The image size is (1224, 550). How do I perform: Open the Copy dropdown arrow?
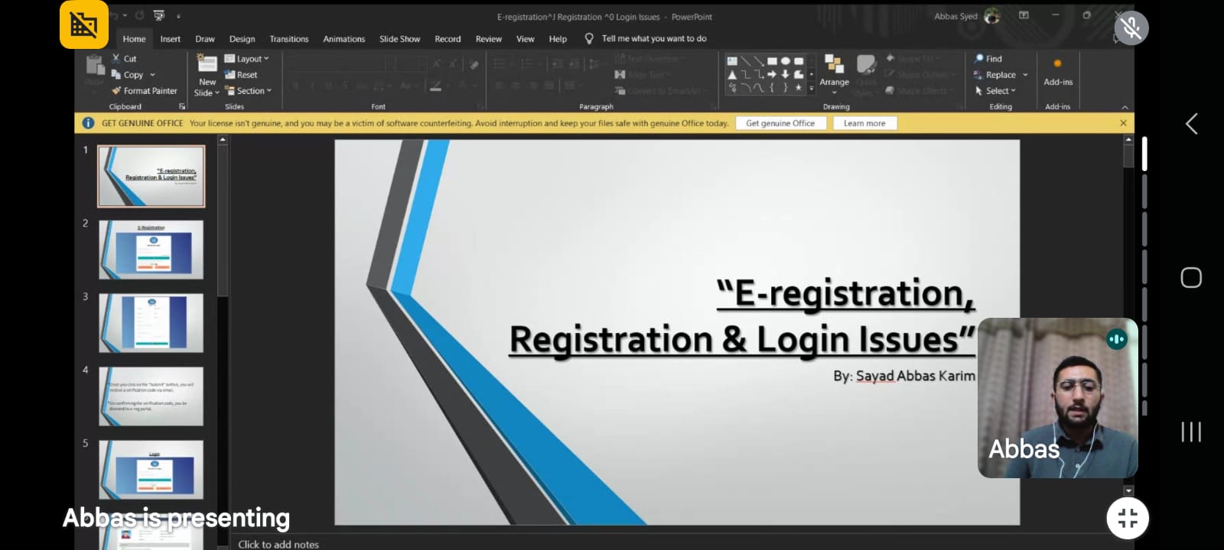click(152, 75)
